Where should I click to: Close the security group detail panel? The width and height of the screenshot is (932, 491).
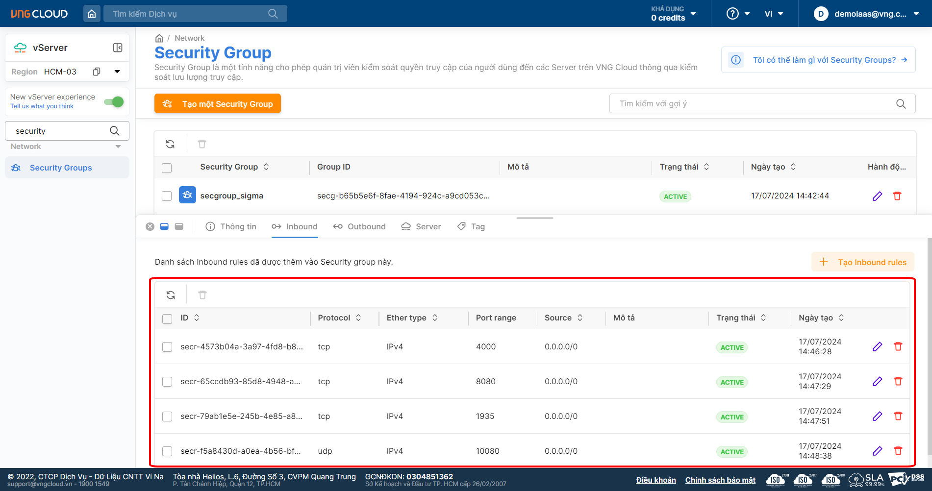click(x=150, y=226)
